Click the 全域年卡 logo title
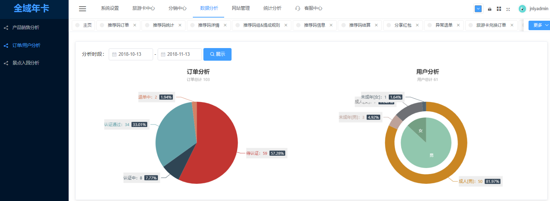The image size is (550, 201). point(31,8)
